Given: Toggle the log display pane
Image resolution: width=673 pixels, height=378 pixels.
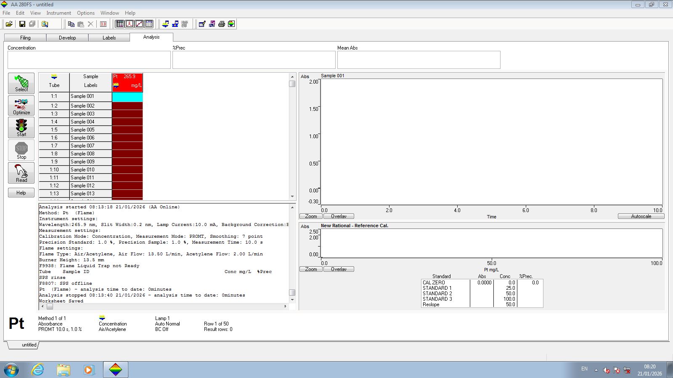Looking at the screenshot, I should coord(149,24).
